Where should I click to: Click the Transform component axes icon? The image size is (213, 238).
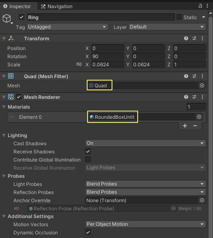tap(11, 38)
